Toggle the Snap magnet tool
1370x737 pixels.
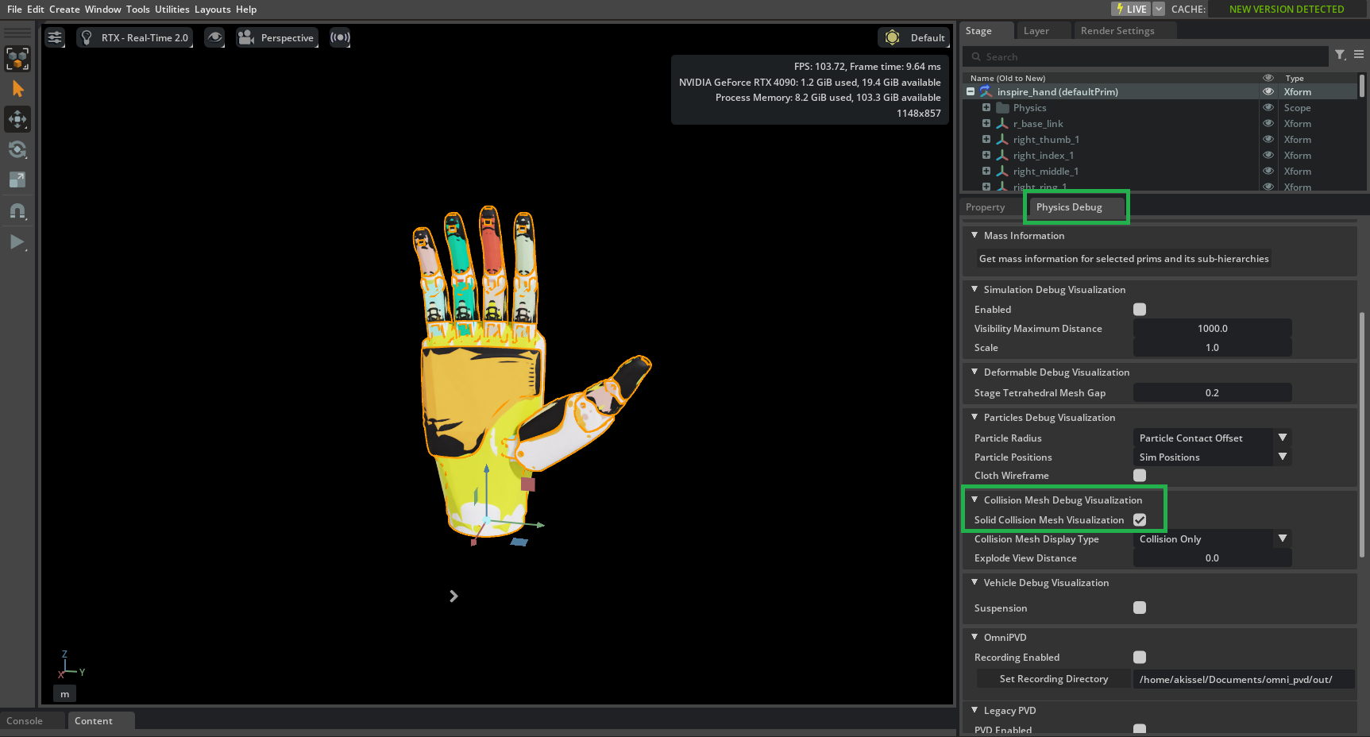pos(17,211)
